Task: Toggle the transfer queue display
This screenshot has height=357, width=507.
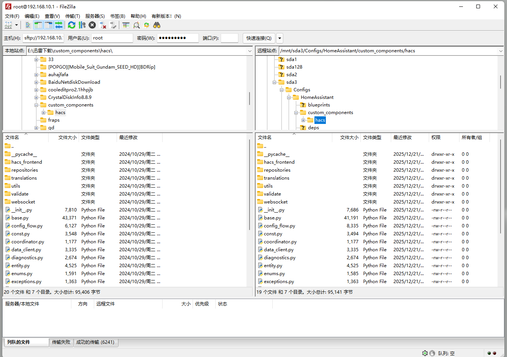Action: pos(58,25)
